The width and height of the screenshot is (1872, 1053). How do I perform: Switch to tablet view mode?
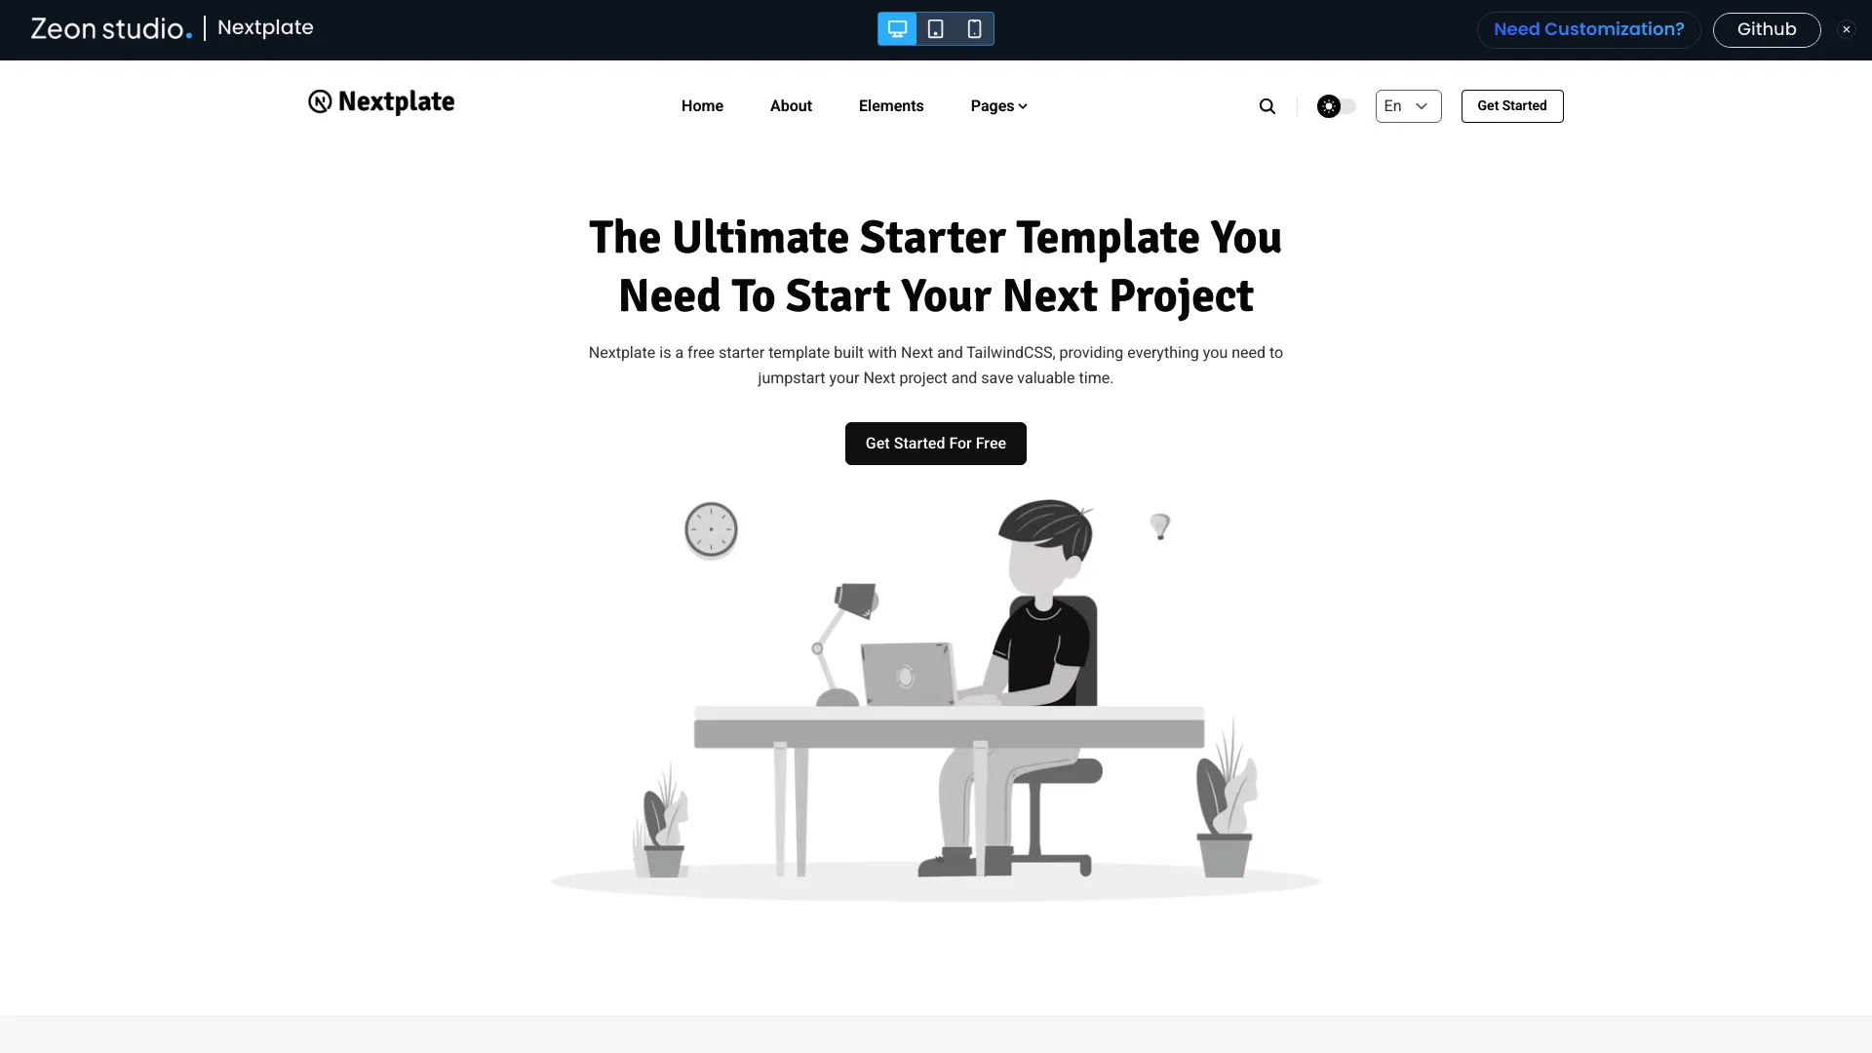pos(936,28)
